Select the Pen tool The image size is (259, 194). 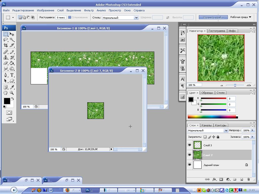(x=6, y=75)
